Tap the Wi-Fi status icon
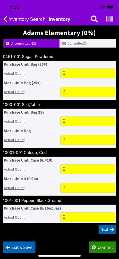119x259 pixels. click(103, 7)
